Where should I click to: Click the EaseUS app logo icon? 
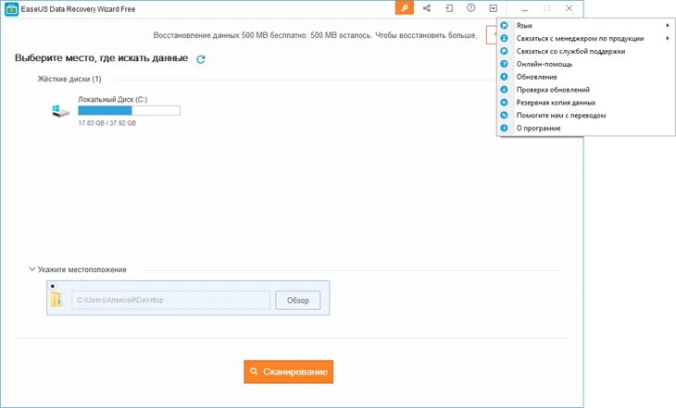point(11,9)
